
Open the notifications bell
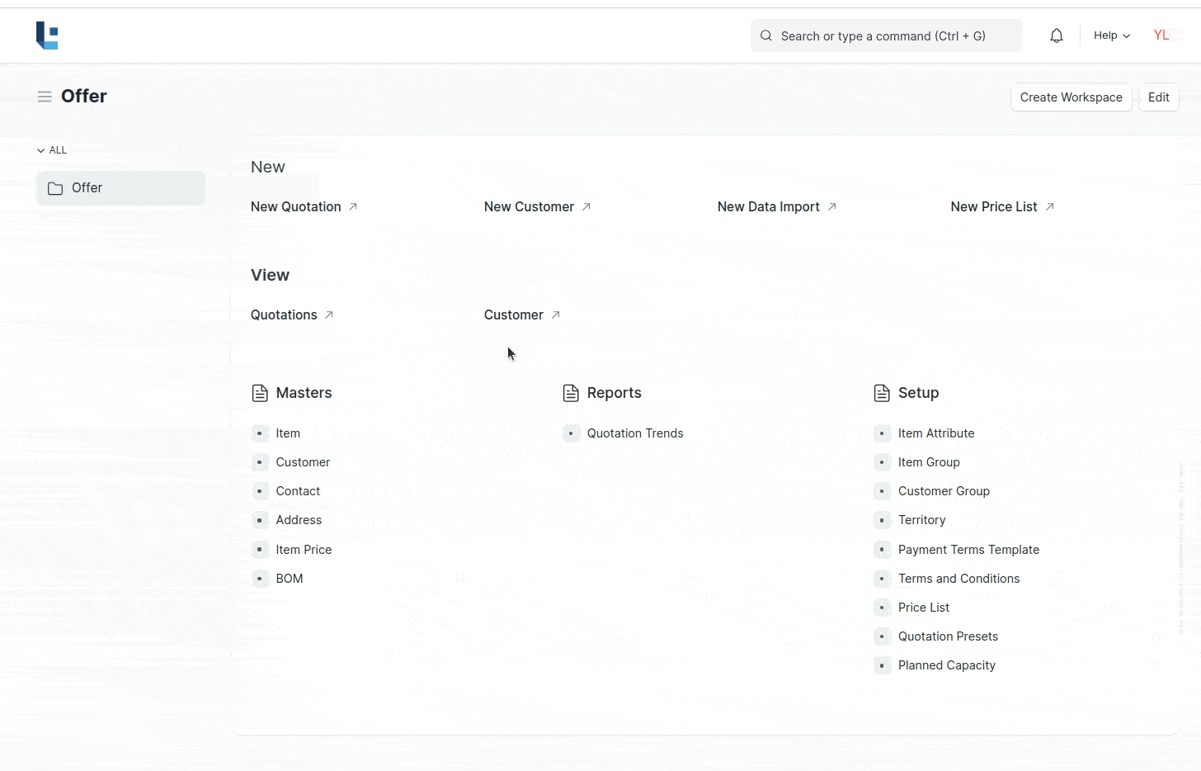(1057, 35)
